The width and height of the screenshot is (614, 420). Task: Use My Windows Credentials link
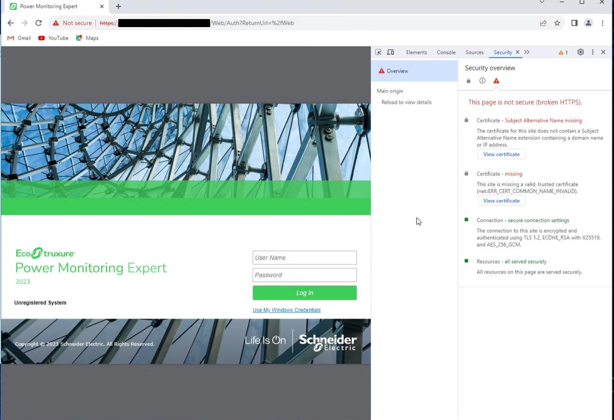pyautogui.click(x=287, y=310)
